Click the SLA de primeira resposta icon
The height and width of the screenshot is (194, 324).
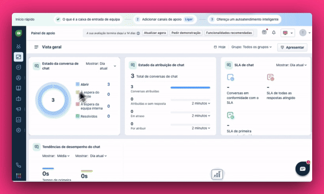pyautogui.click(x=231, y=115)
